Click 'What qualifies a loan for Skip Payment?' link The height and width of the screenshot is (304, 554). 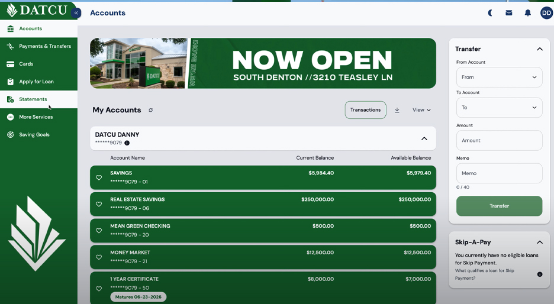pyautogui.click(x=484, y=274)
